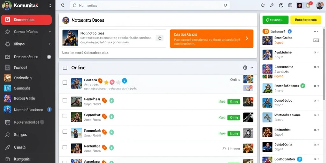Open the Nanlertfoe row thumbnail on the right
Image resolution: width=326 pixels, height=163 pixels.
pos(248,148)
